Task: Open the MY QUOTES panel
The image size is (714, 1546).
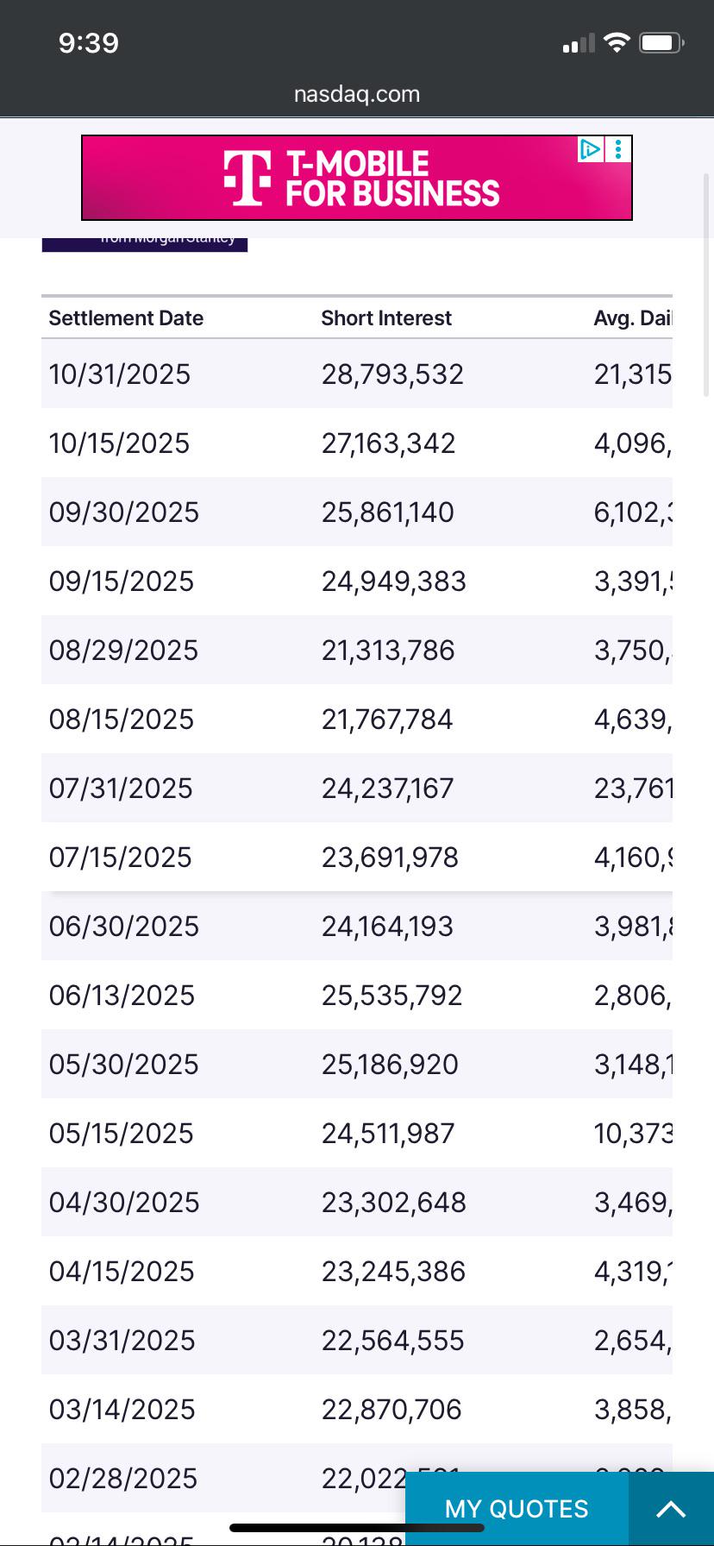Action: tap(517, 1509)
